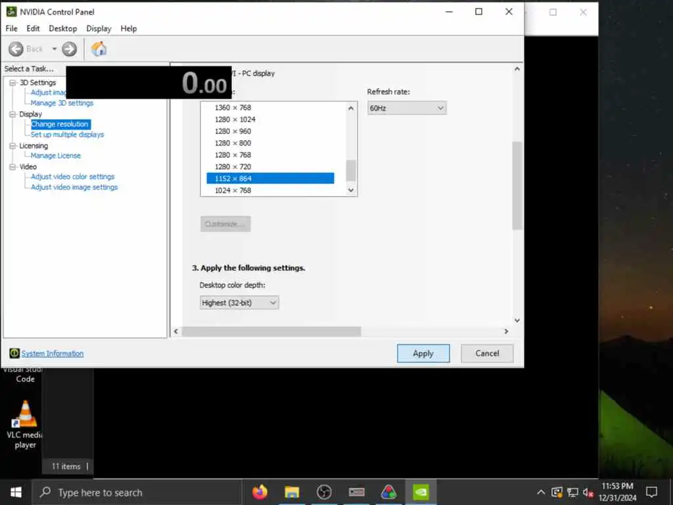Open the File menu

click(x=12, y=29)
